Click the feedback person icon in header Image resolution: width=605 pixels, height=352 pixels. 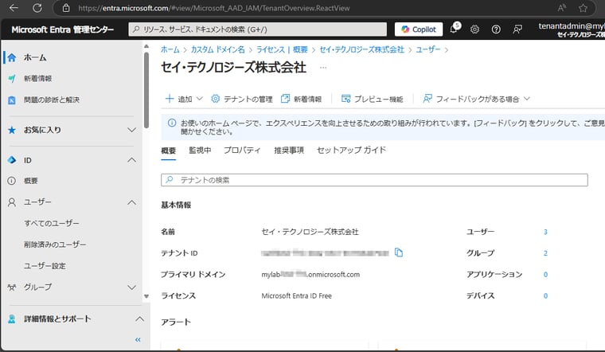pyautogui.click(x=517, y=29)
